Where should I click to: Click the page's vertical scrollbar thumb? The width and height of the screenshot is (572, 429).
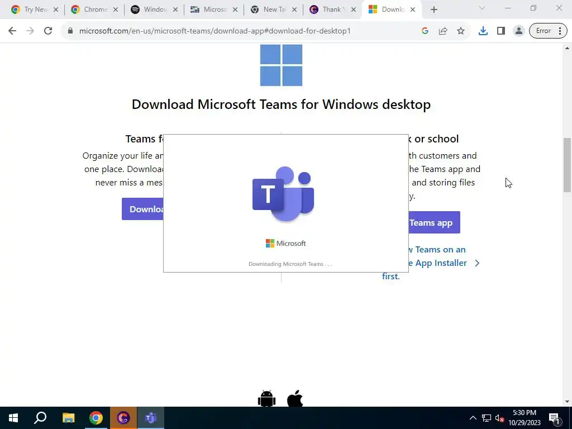[x=567, y=165]
